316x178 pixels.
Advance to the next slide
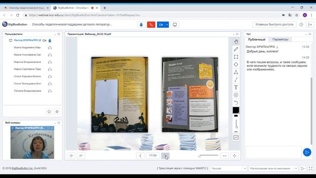point(165,156)
